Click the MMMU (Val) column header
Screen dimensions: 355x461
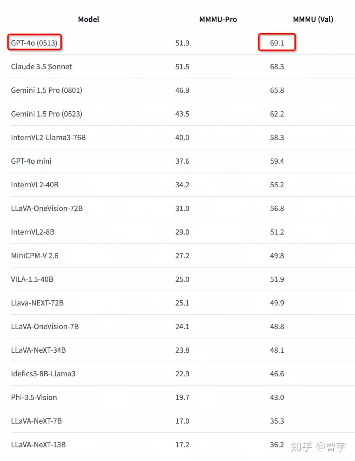[313, 19]
